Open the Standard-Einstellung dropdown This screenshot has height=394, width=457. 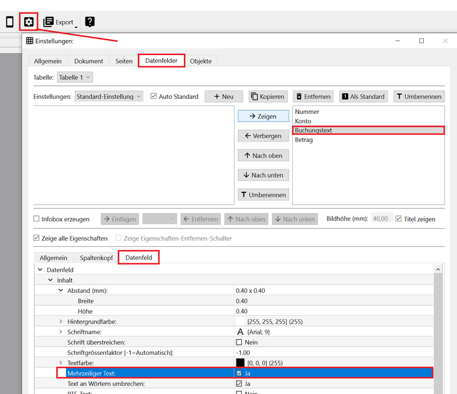[x=109, y=96]
